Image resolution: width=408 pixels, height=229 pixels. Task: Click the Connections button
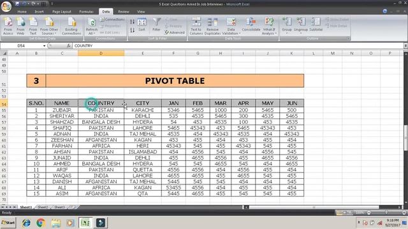click(x=112, y=20)
